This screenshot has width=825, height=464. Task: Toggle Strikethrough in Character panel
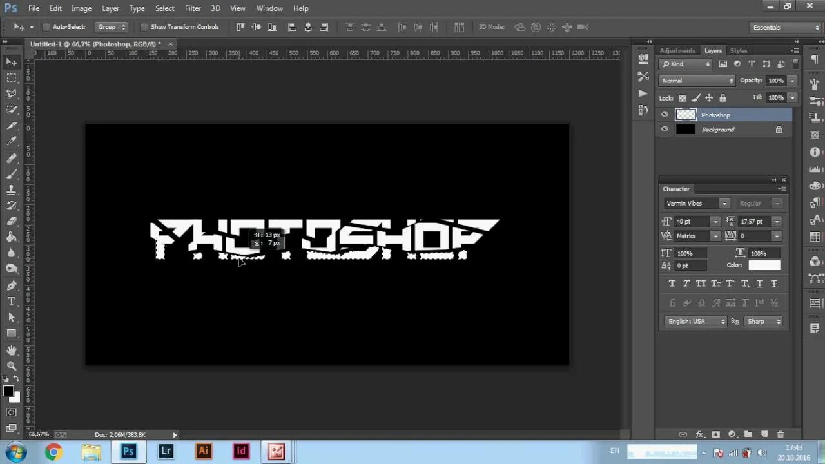coord(774,284)
